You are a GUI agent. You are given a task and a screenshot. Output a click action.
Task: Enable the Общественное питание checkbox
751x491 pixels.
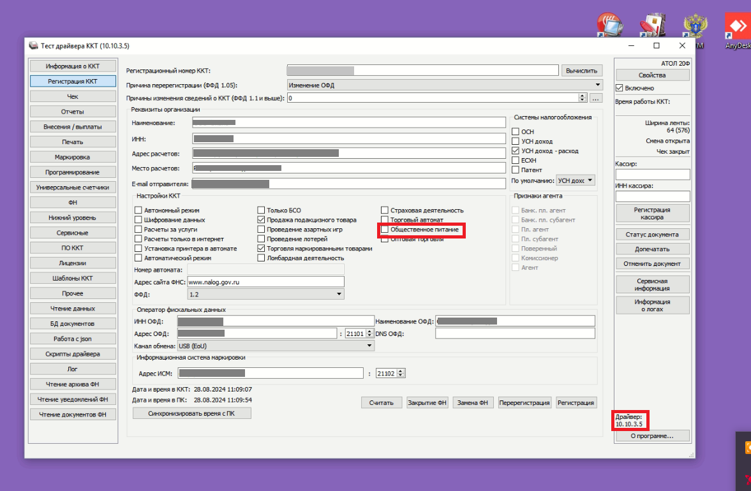click(x=385, y=229)
